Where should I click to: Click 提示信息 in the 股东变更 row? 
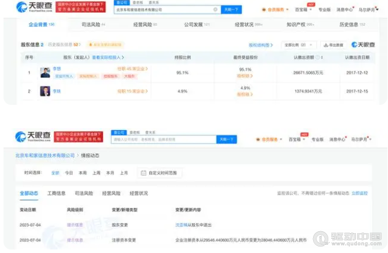pyautogui.click(x=75, y=225)
